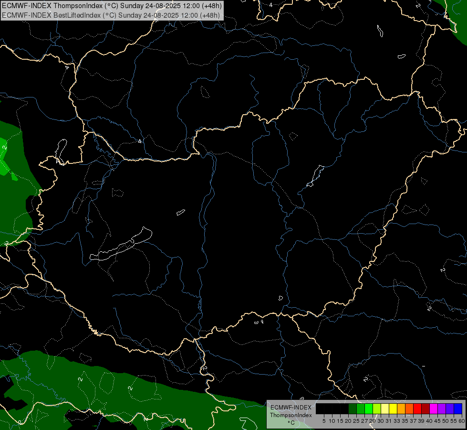Click the legend tick value 55
The image size is (467, 430).
pyautogui.click(x=454, y=421)
